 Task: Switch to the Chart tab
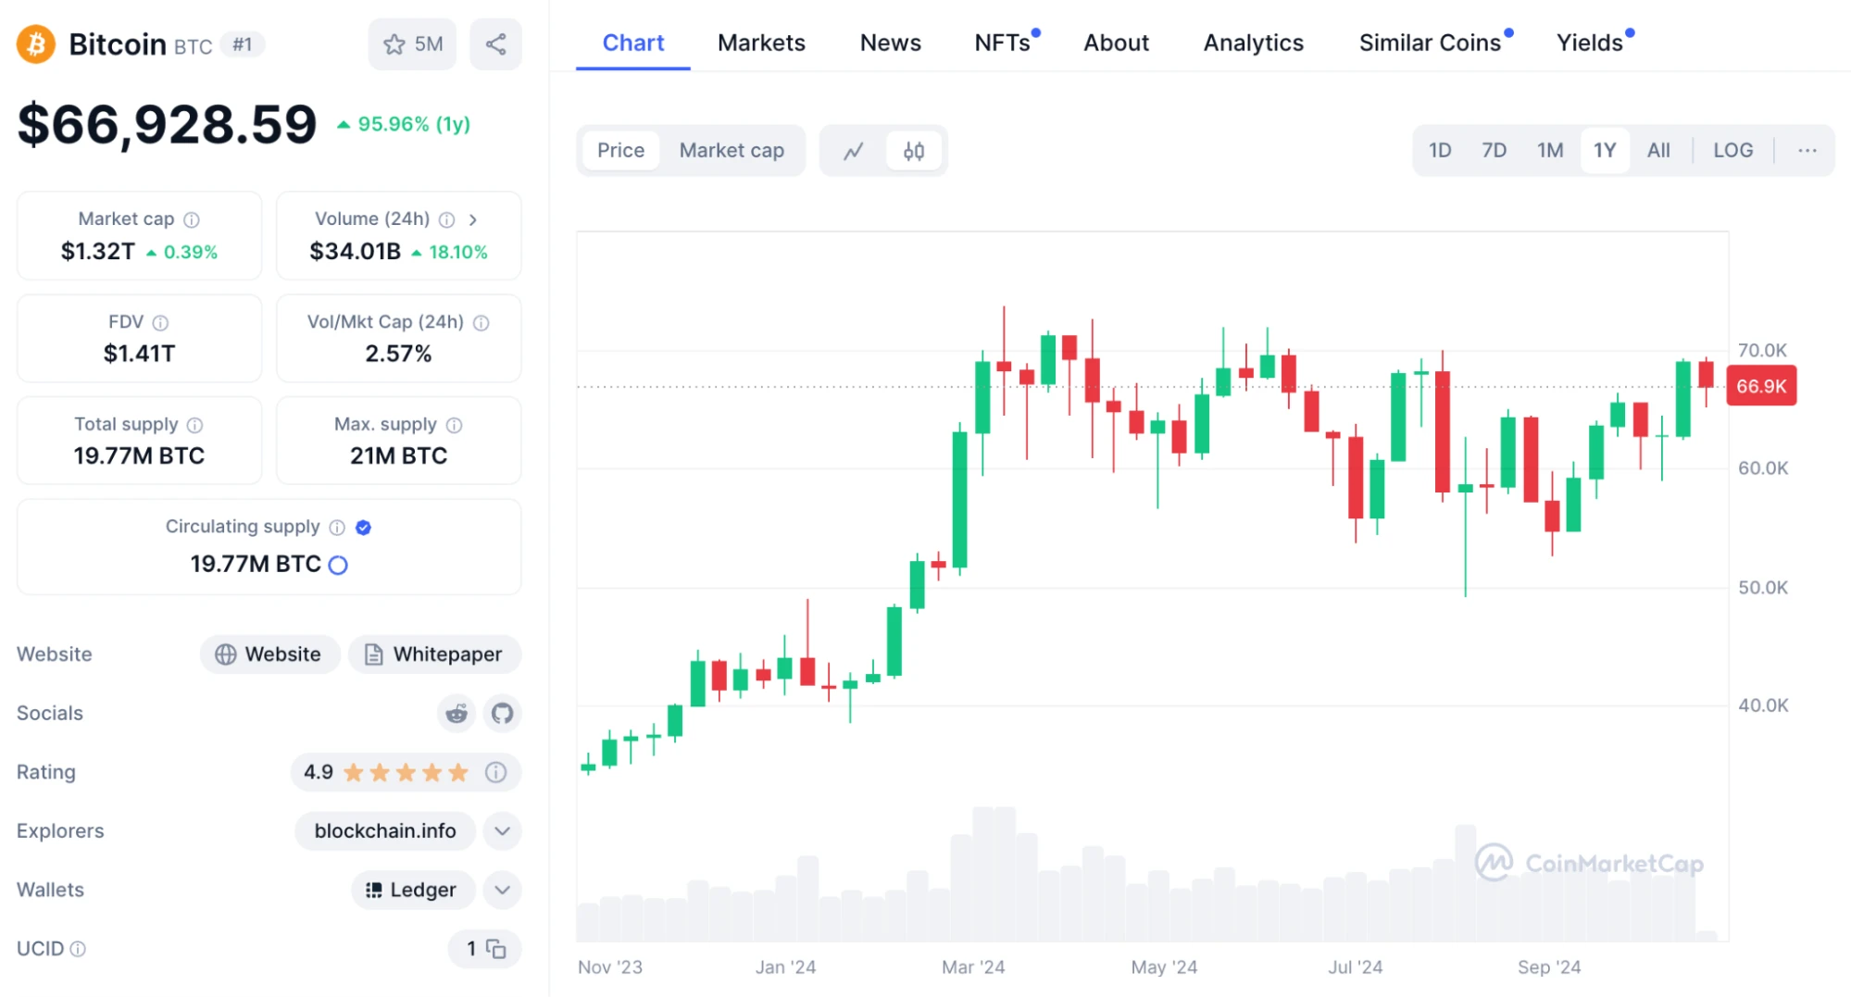tap(633, 43)
